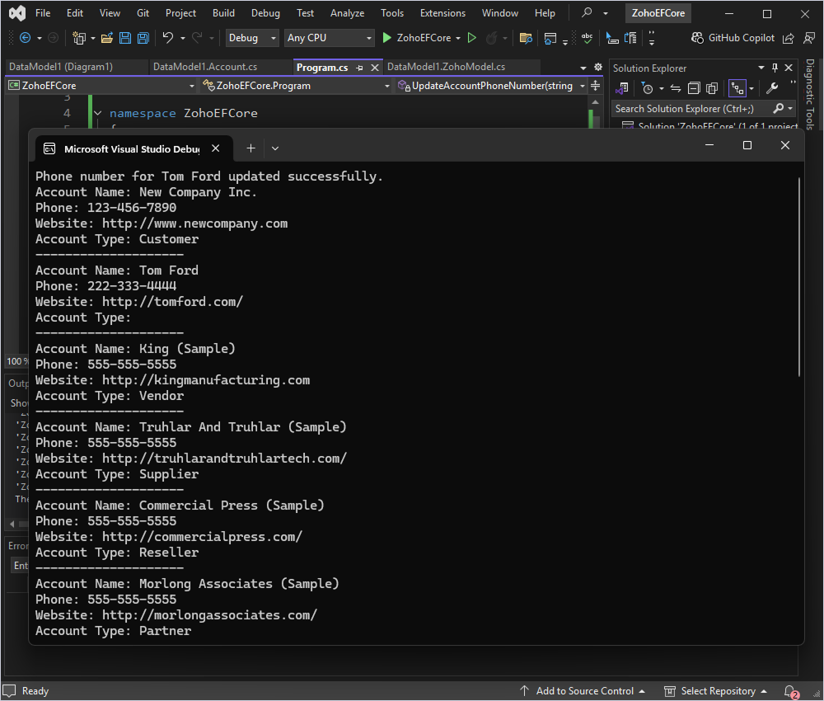
Task: Expand the Any CPU platform dropdown
Action: 329,38
